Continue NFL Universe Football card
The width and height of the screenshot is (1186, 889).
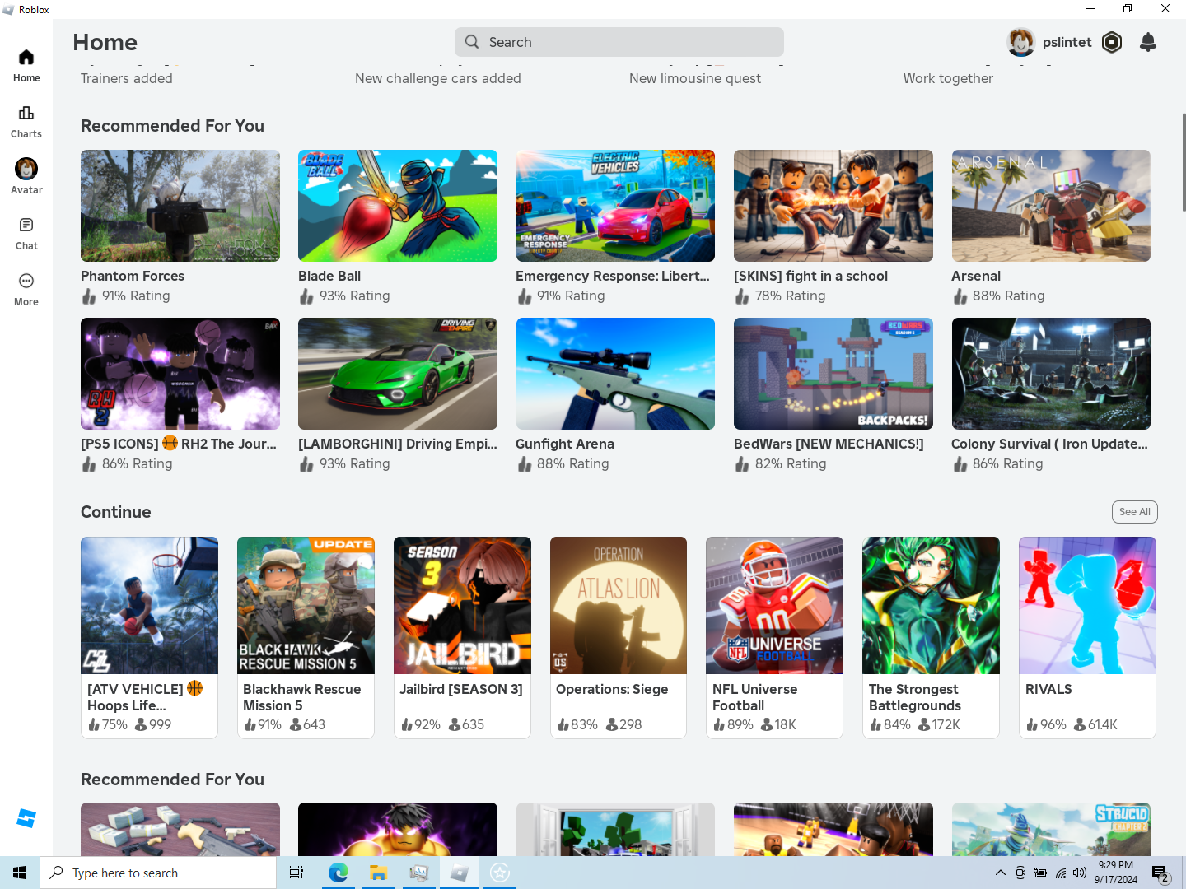pos(774,638)
